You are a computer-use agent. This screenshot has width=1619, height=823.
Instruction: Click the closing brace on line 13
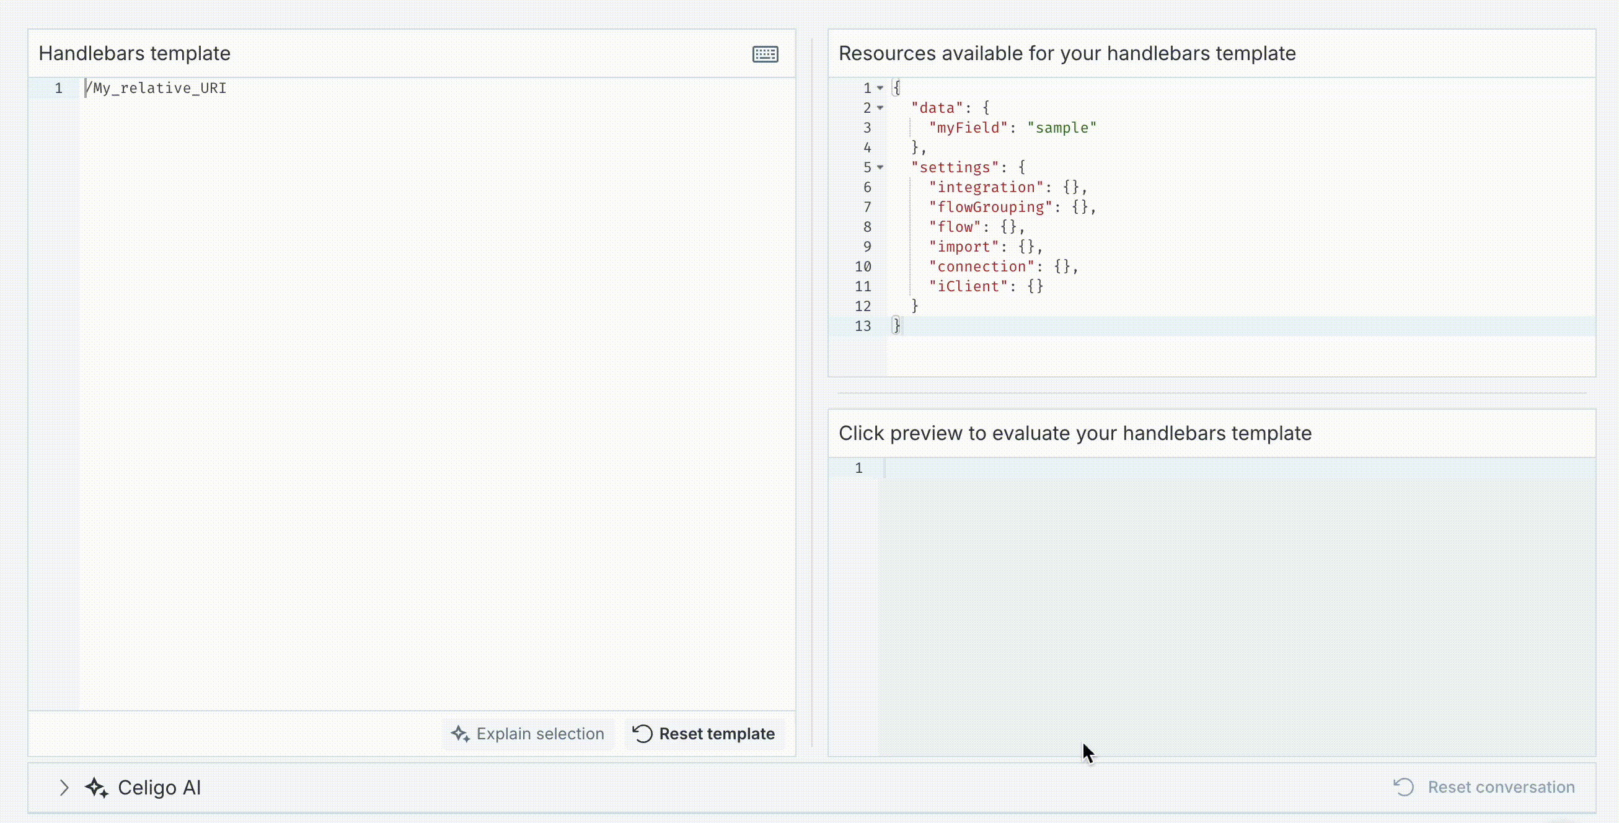pos(897,325)
